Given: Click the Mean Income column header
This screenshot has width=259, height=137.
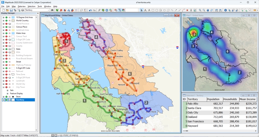Looking at the screenshot, I should pyautogui.click(x=248, y=99).
